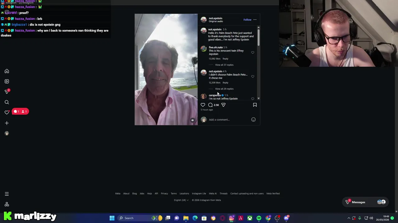Unmute video with speaker icon

[x=192, y=120]
